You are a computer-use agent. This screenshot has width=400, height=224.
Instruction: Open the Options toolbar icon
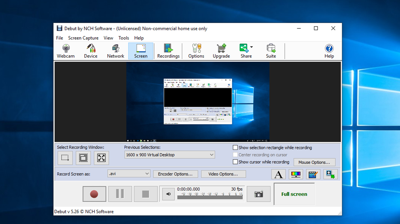coord(196,51)
